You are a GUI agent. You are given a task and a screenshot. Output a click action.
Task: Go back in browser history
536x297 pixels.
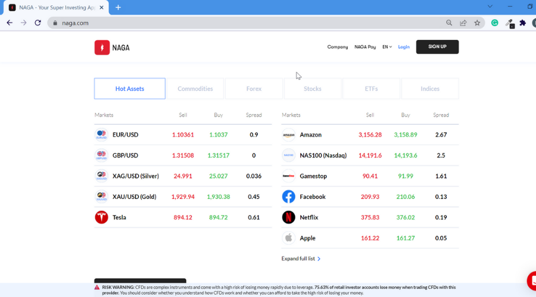click(10, 23)
